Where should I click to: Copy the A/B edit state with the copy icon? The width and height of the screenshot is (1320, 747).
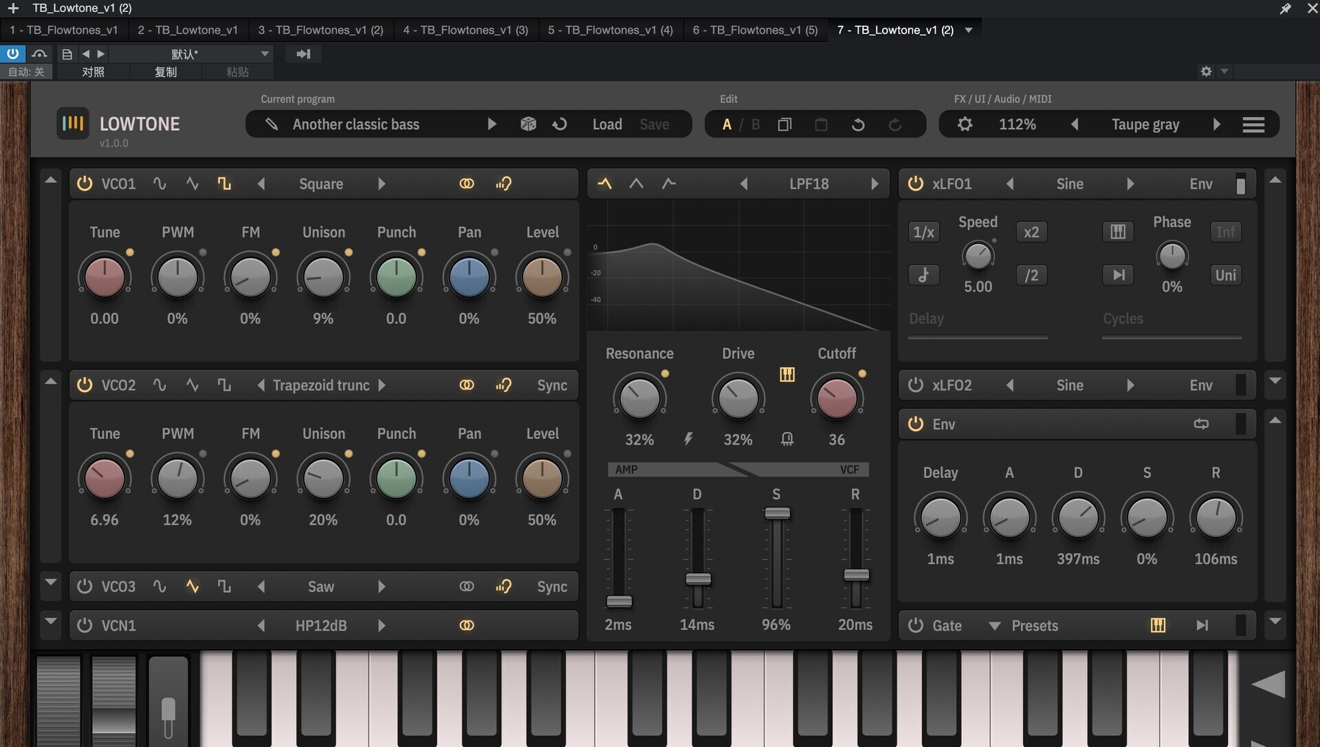[784, 124]
